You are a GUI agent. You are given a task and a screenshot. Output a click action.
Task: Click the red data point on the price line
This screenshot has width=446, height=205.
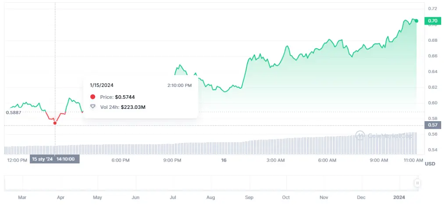click(55, 123)
